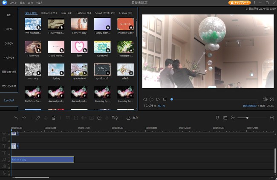Zoom in the timeline

[x=272, y=118]
